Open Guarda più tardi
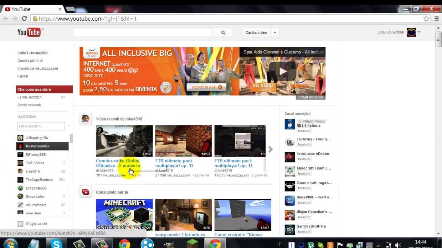 tap(30, 61)
